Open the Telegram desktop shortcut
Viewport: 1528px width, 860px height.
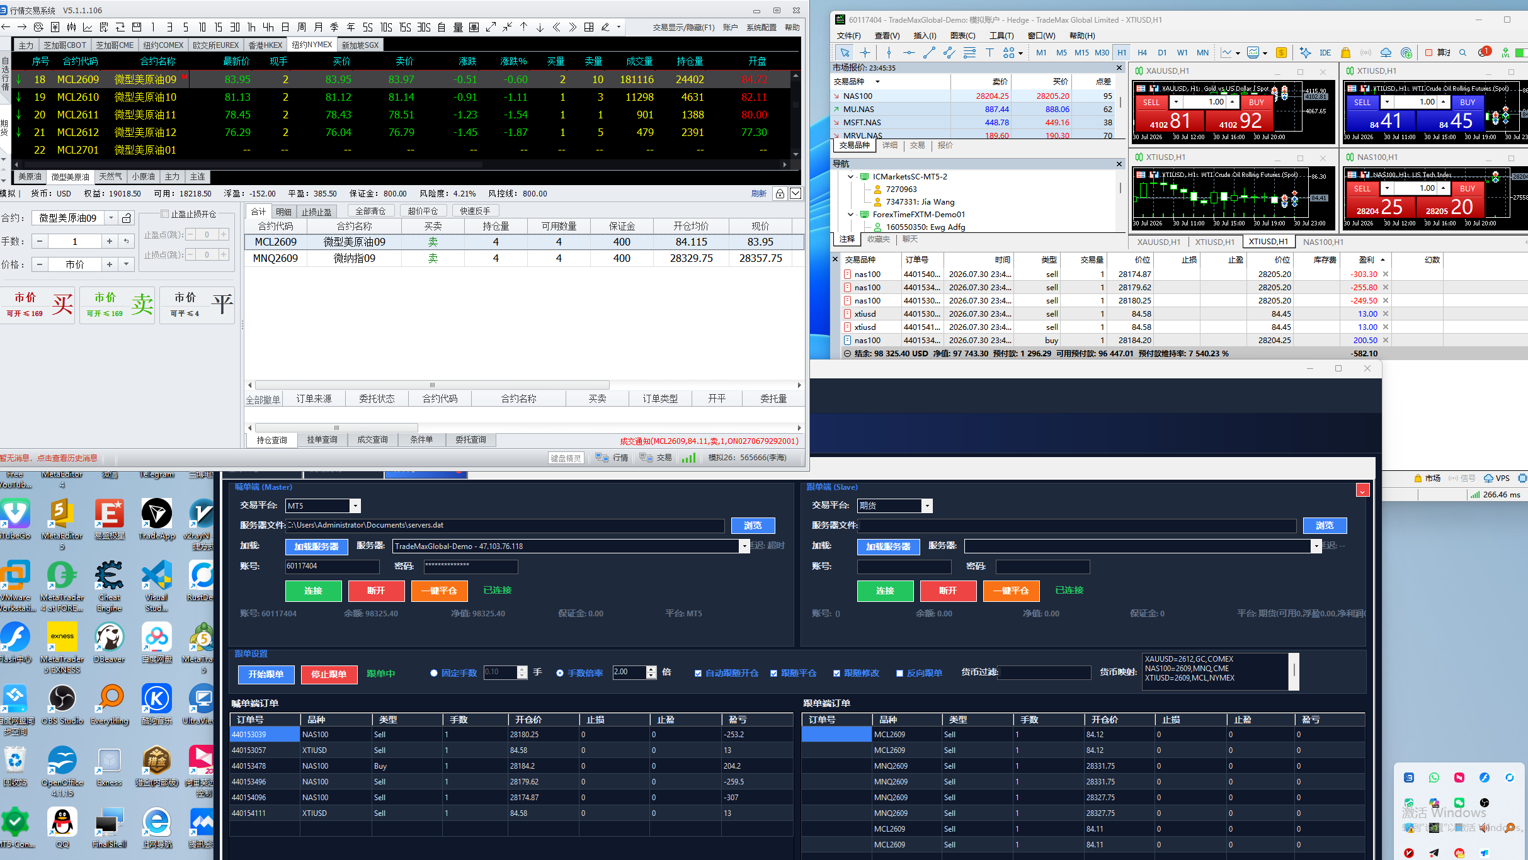click(x=156, y=474)
